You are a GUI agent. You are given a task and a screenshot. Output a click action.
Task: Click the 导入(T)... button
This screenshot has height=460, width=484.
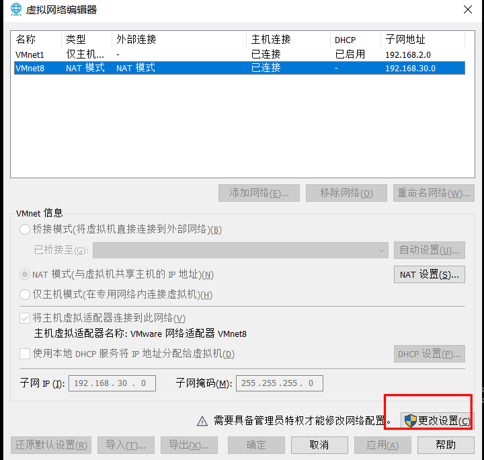coord(126,445)
